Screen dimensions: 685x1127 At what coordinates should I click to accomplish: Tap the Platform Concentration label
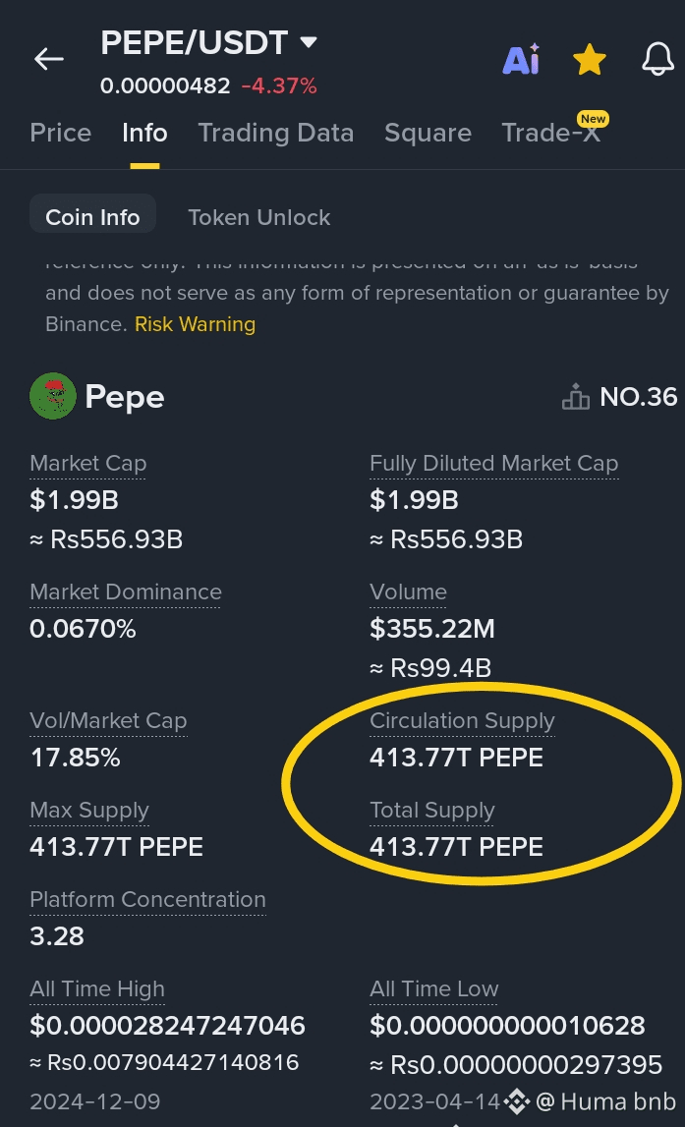click(147, 899)
